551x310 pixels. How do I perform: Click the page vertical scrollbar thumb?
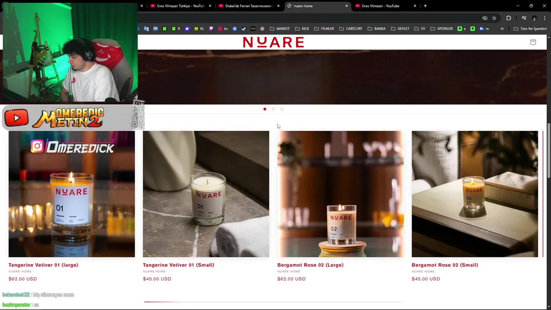point(548,151)
